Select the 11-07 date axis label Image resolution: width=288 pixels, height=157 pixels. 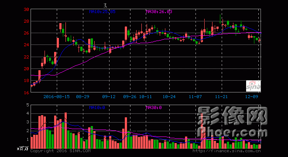[195, 96]
